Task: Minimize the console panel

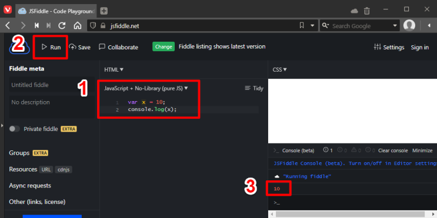Action: 422,150
